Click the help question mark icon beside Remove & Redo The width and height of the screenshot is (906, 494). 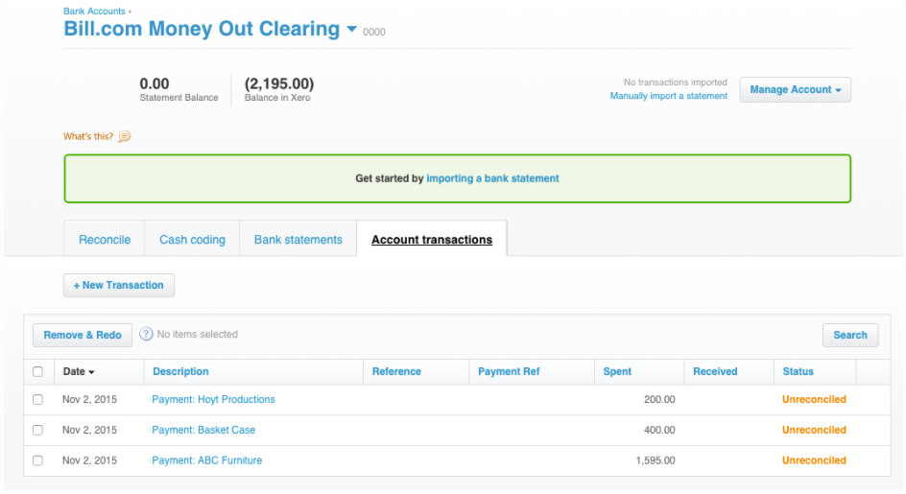tap(146, 334)
